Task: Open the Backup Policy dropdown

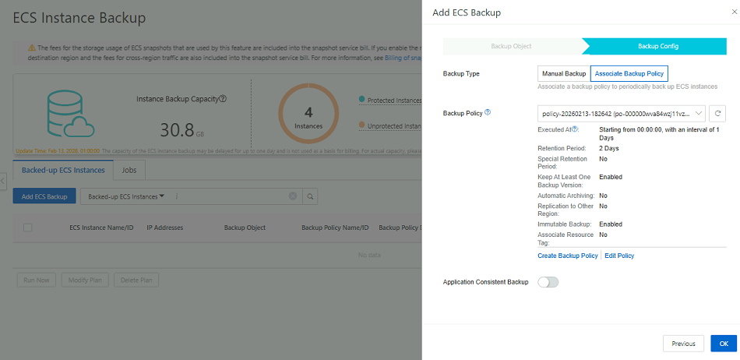Action: click(621, 113)
